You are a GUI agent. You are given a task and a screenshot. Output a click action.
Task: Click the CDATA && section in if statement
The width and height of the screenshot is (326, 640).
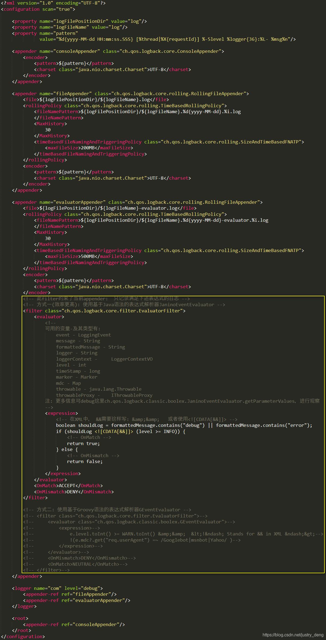coord(114,431)
